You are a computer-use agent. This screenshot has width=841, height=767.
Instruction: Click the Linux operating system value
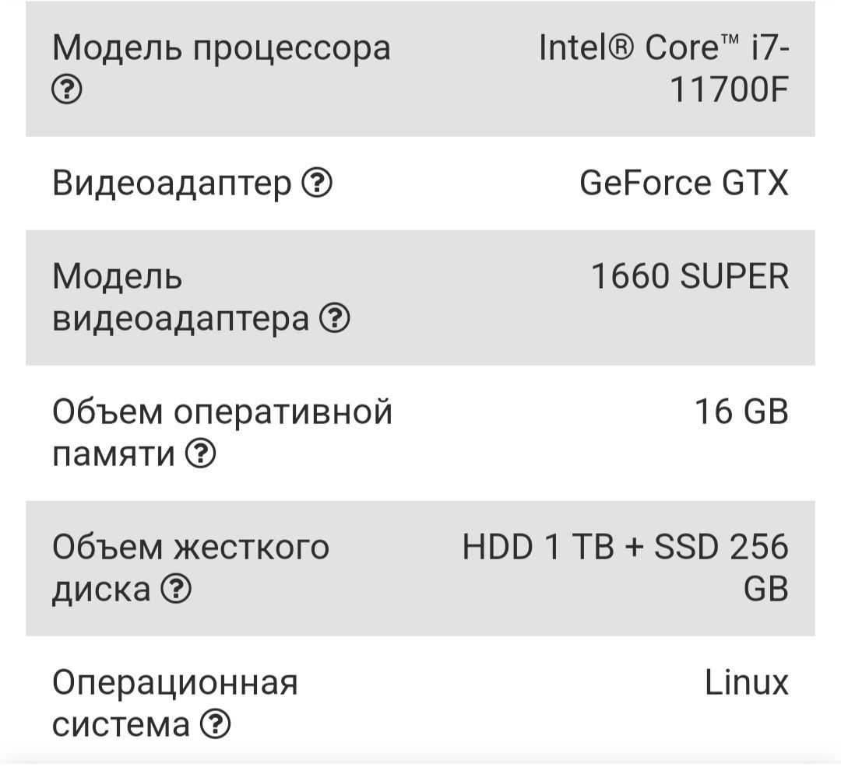click(x=746, y=682)
